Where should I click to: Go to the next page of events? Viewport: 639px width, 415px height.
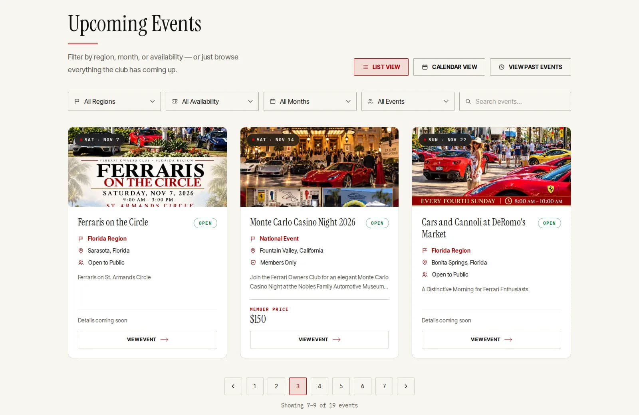(x=406, y=386)
